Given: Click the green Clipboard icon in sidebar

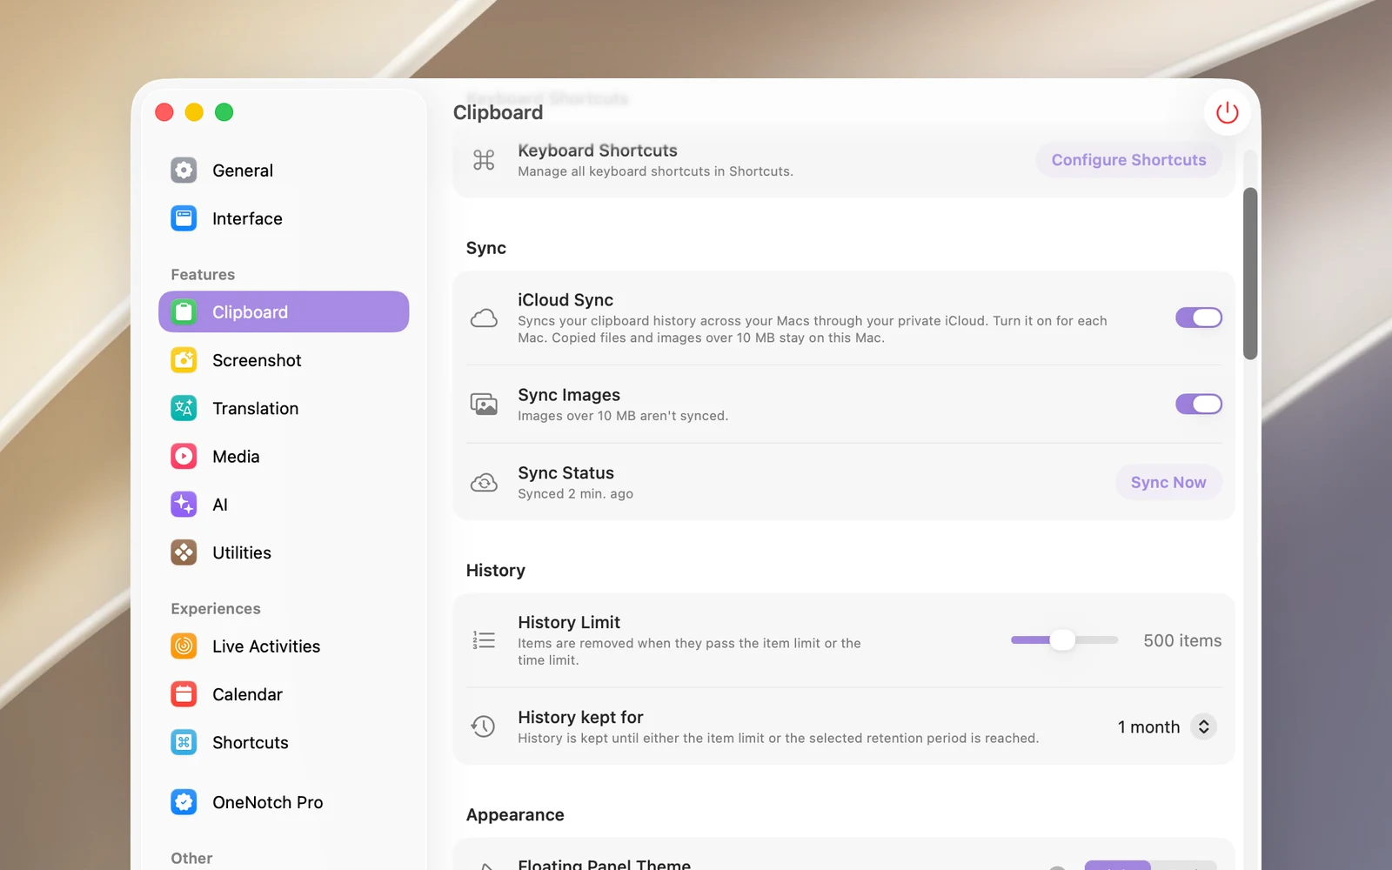Looking at the screenshot, I should [184, 311].
